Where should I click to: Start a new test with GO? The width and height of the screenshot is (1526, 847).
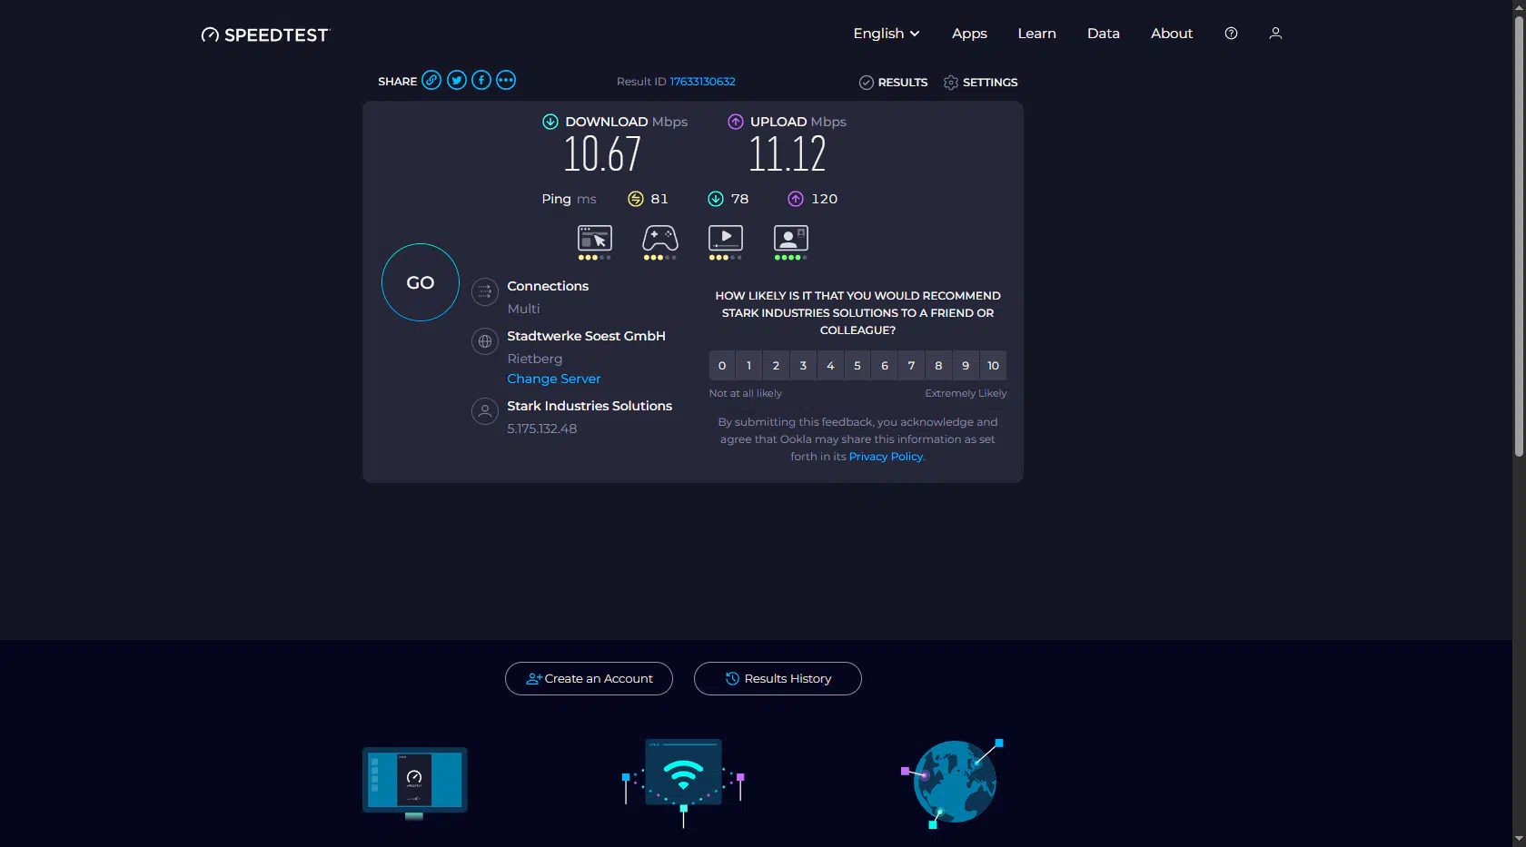click(421, 282)
